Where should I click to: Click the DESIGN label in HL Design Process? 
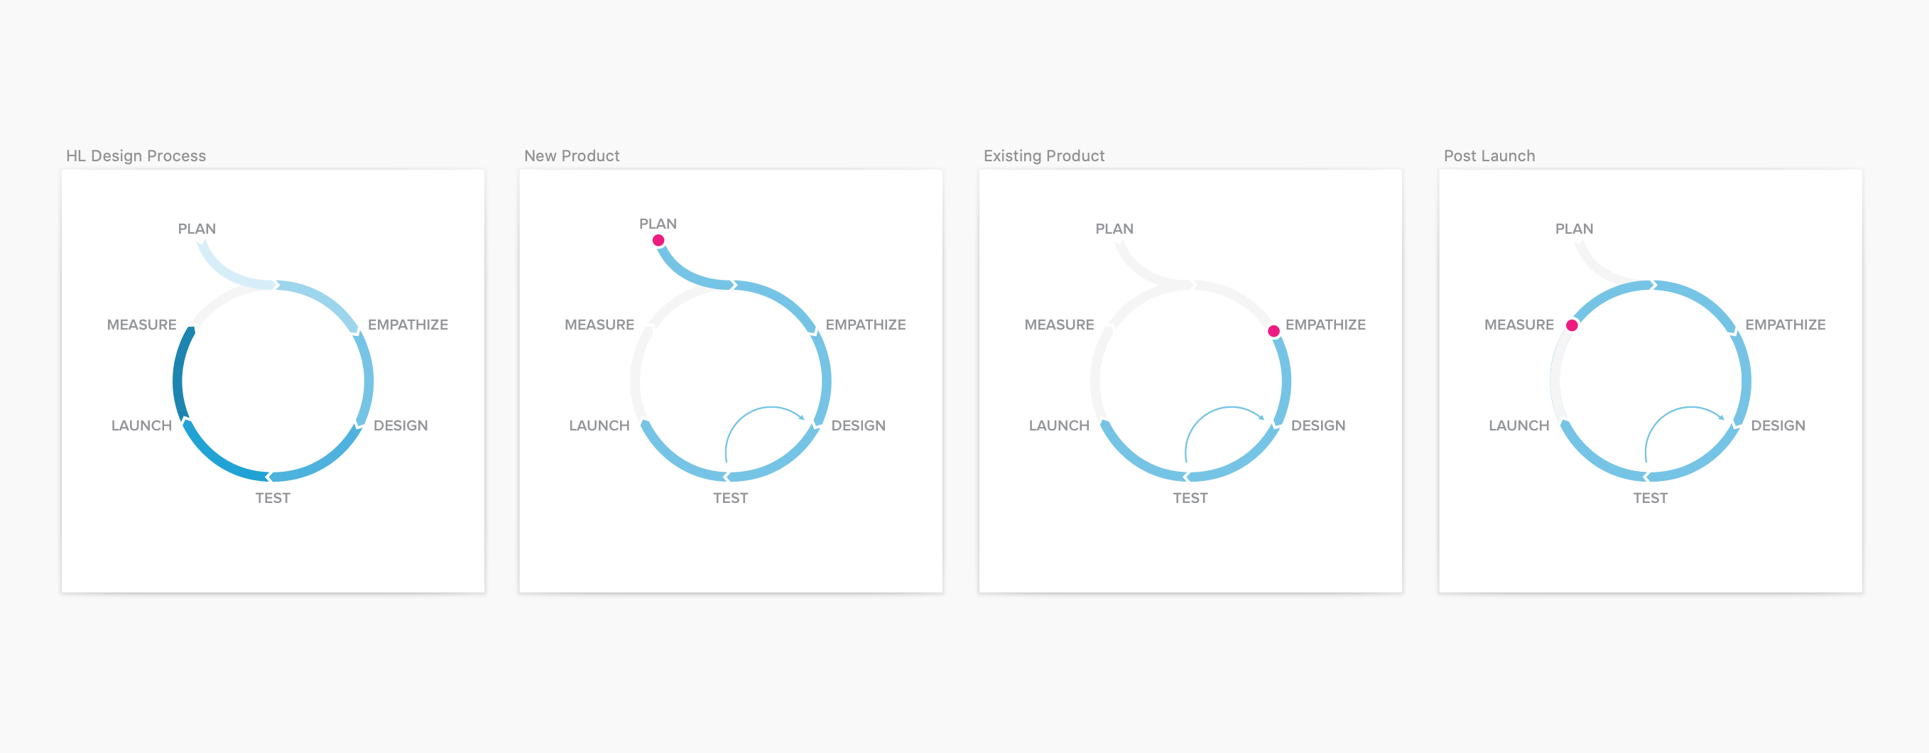point(401,426)
